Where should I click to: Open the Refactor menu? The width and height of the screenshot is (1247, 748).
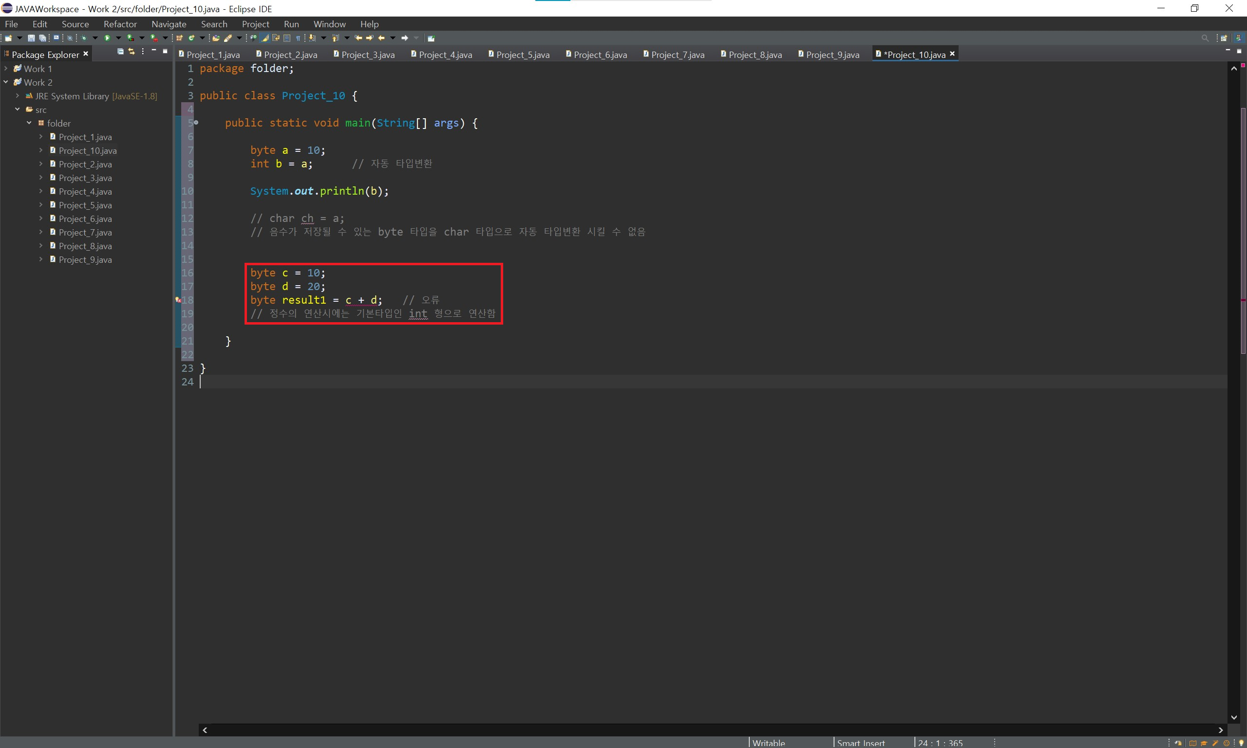(120, 24)
